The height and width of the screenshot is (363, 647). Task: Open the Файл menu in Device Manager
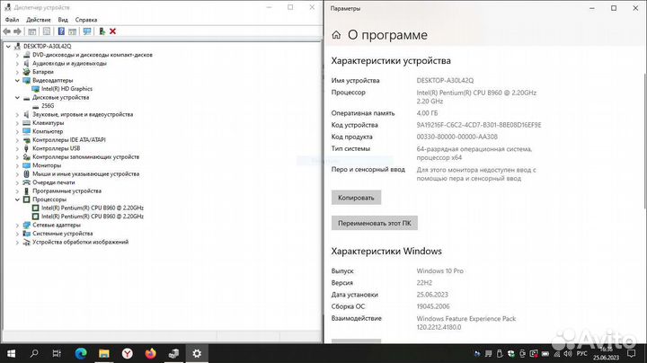tap(12, 20)
